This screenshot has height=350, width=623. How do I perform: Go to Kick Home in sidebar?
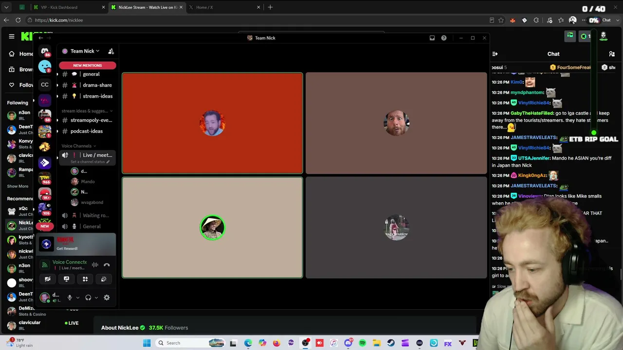(21, 54)
